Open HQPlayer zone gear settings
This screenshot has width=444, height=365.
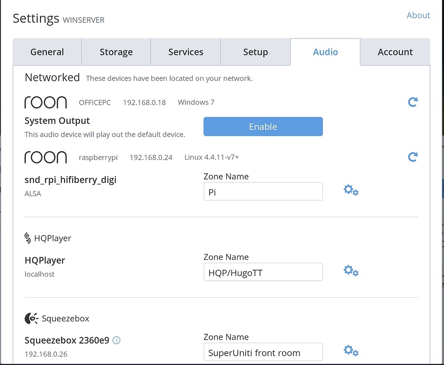[351, 271]
